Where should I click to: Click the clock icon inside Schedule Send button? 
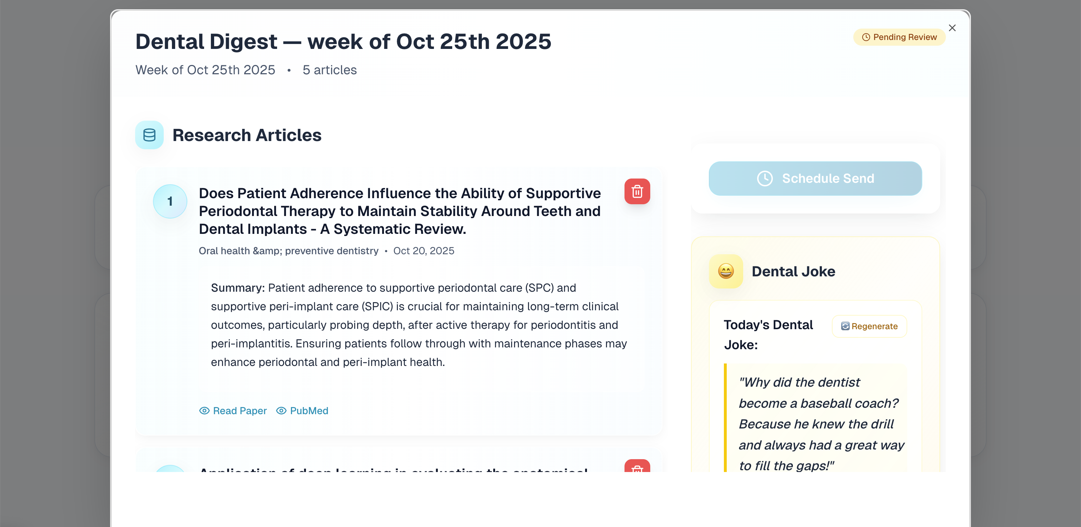click(x=765, y=178)
